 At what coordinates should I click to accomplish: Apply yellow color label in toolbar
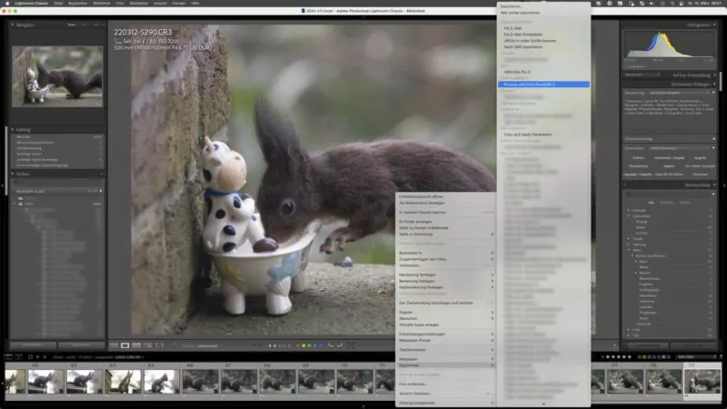[x=304, y=345]
